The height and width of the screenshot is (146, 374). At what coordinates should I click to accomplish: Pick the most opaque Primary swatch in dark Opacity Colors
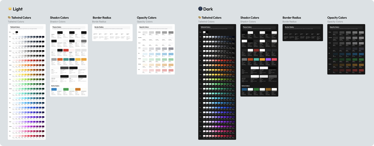pyautogui.click(x=362, y=32)
